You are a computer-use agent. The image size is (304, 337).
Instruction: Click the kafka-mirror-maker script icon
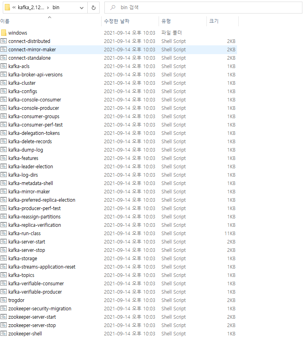pyautogui.click(x=4, y=191)
